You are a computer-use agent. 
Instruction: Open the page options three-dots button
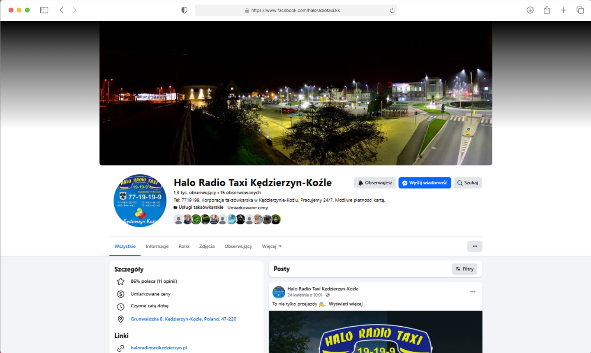[x=475, y=247]
